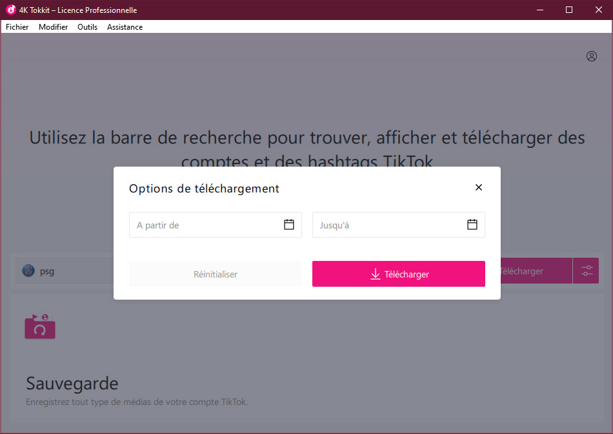Image resolution: width=613 pixels, height=434 pixels.
Task: Click the pink Télécharger button in dialog
Action: click(x=398, y=274)
